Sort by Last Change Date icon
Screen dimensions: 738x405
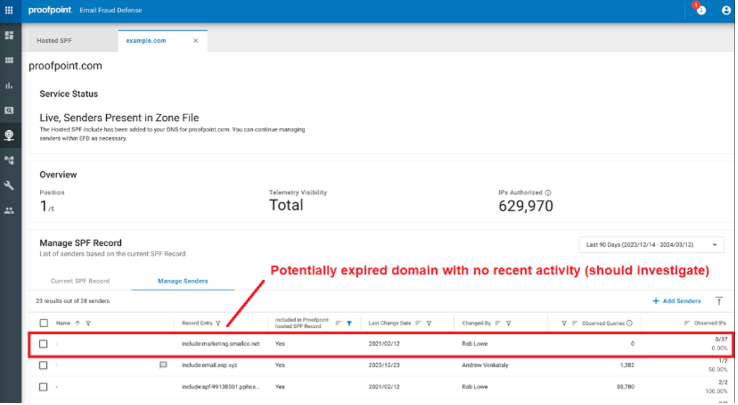(418, 323)
